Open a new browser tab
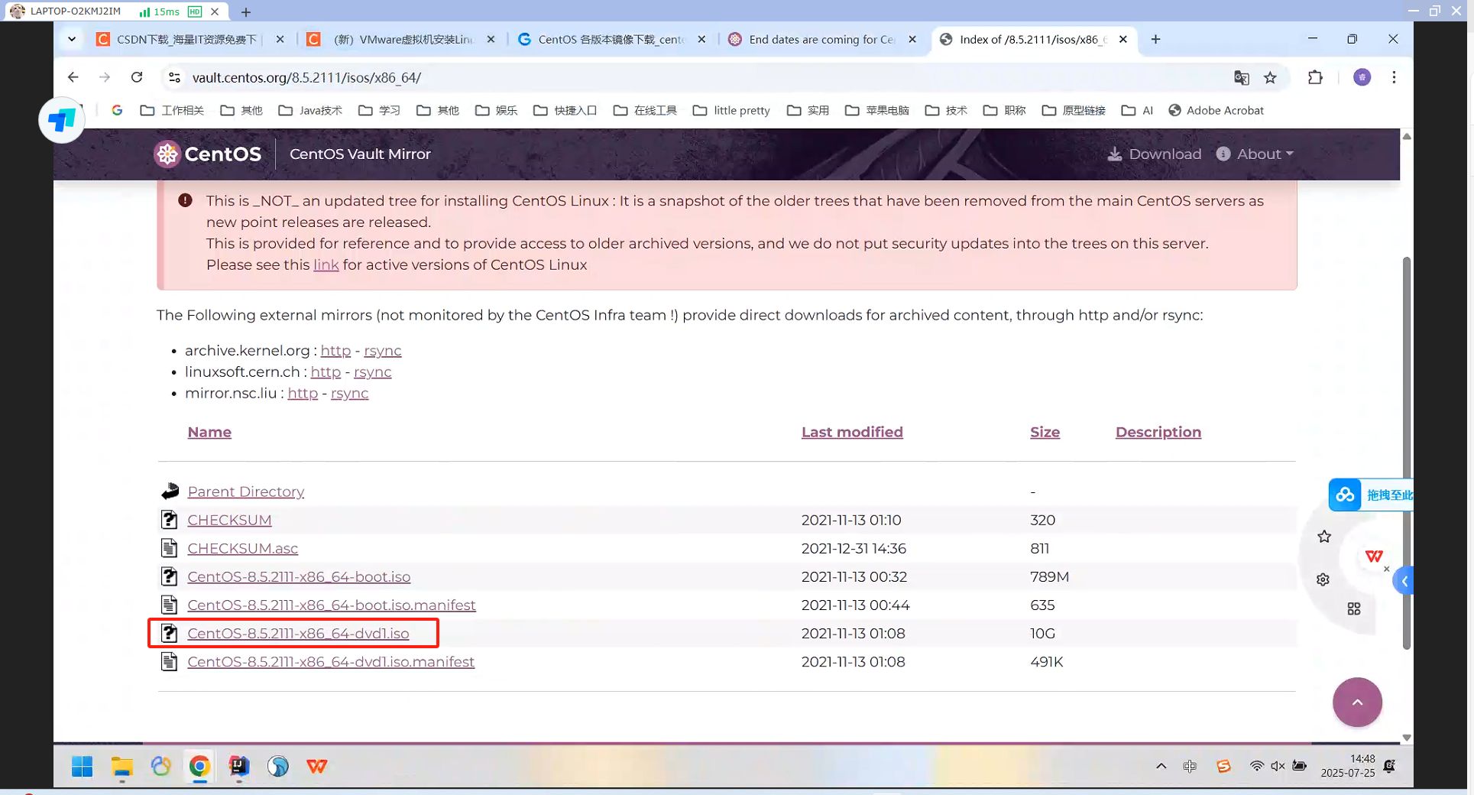Screen dimensions: 1474x795 pyautogui.click(x=1155, y=39)
